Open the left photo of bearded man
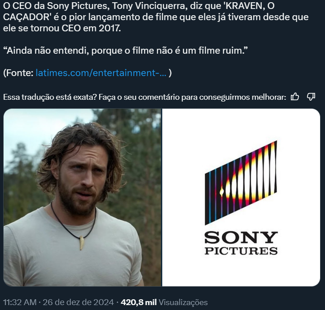The width and height of the screenshot is (325, 310). (82, 198)
